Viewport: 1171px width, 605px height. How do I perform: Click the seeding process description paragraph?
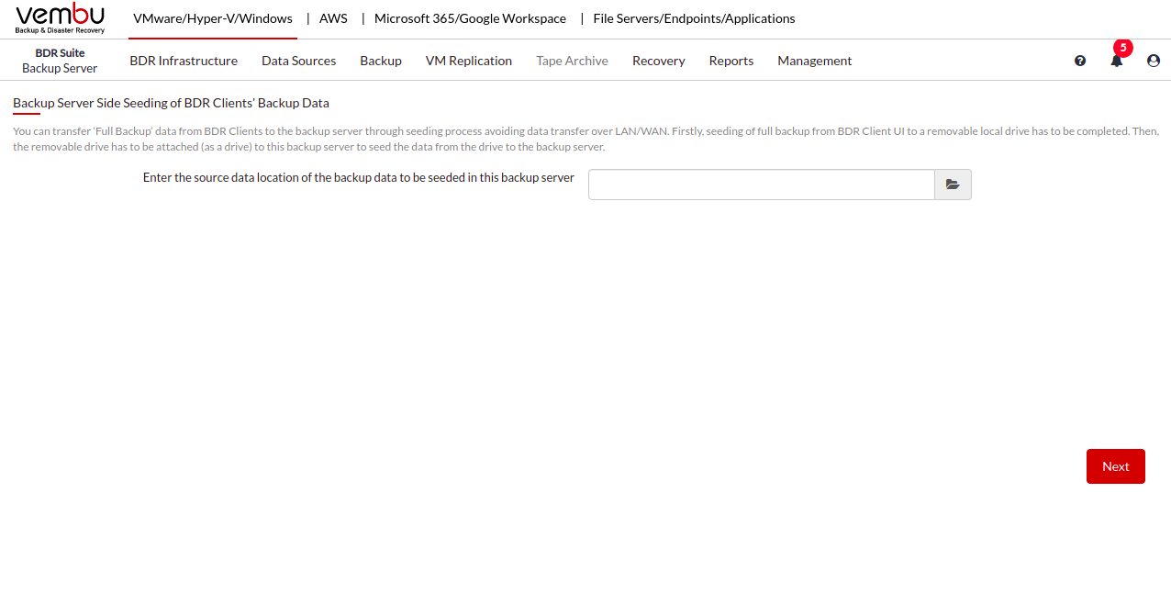coord(585,139)
